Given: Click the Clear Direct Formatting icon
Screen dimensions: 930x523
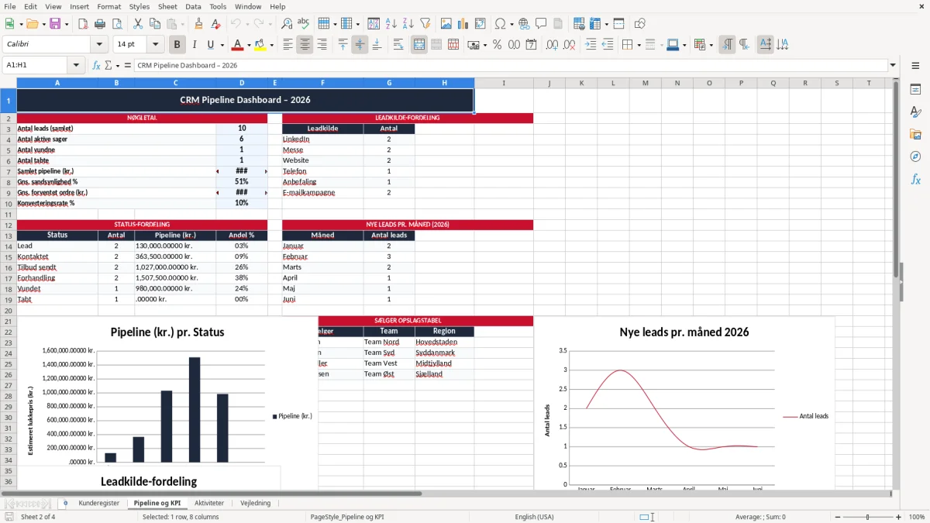Looking at the screenshot, I should tap(216, 24).
